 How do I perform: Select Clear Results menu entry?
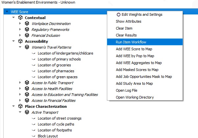pyautogui.click(x=145, y=35)
